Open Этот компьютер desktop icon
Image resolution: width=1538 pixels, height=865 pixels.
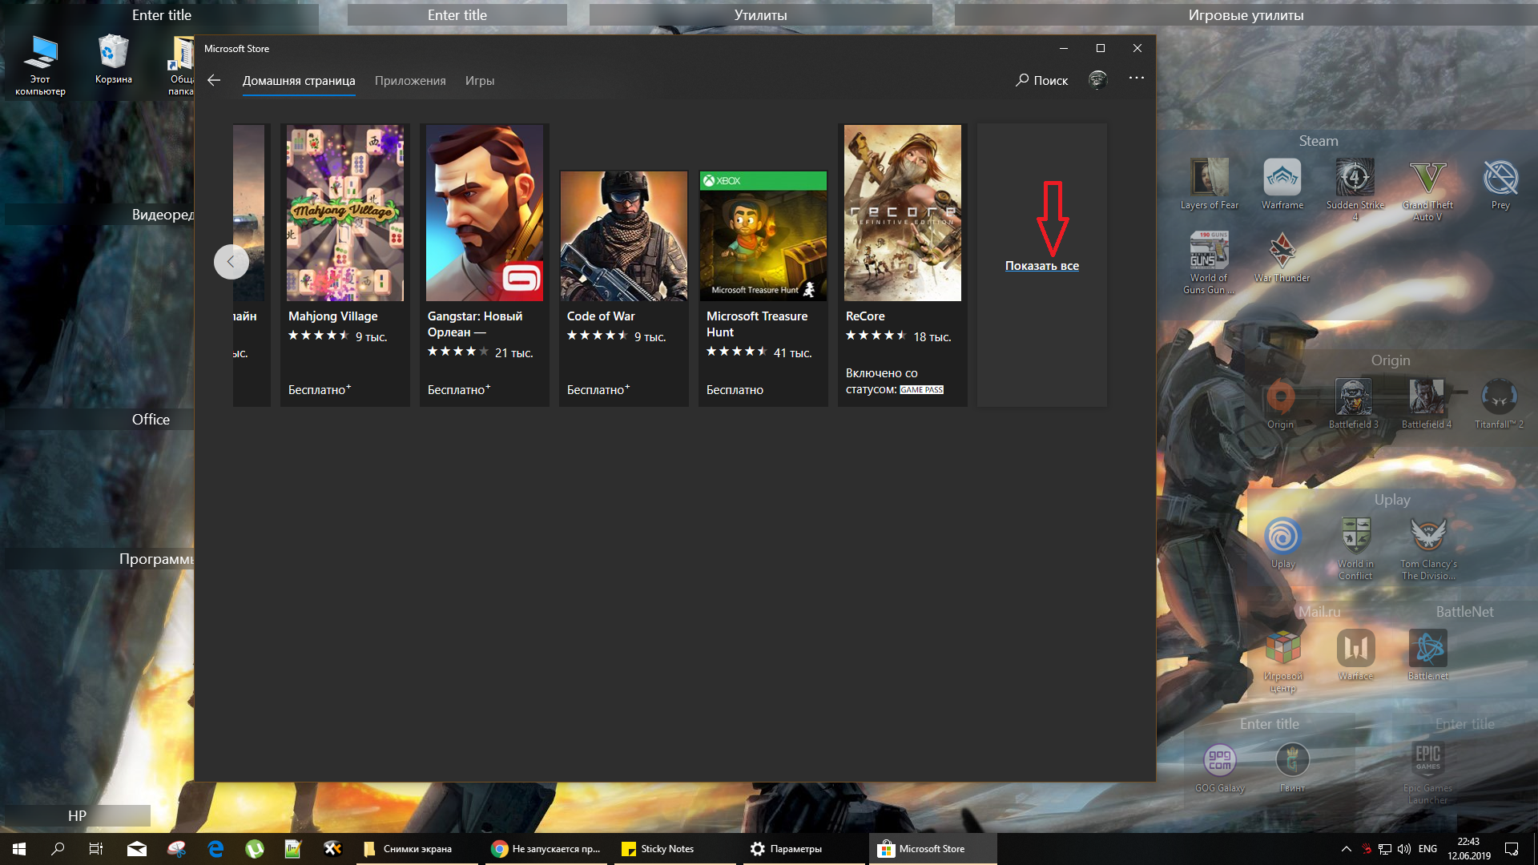40,65
